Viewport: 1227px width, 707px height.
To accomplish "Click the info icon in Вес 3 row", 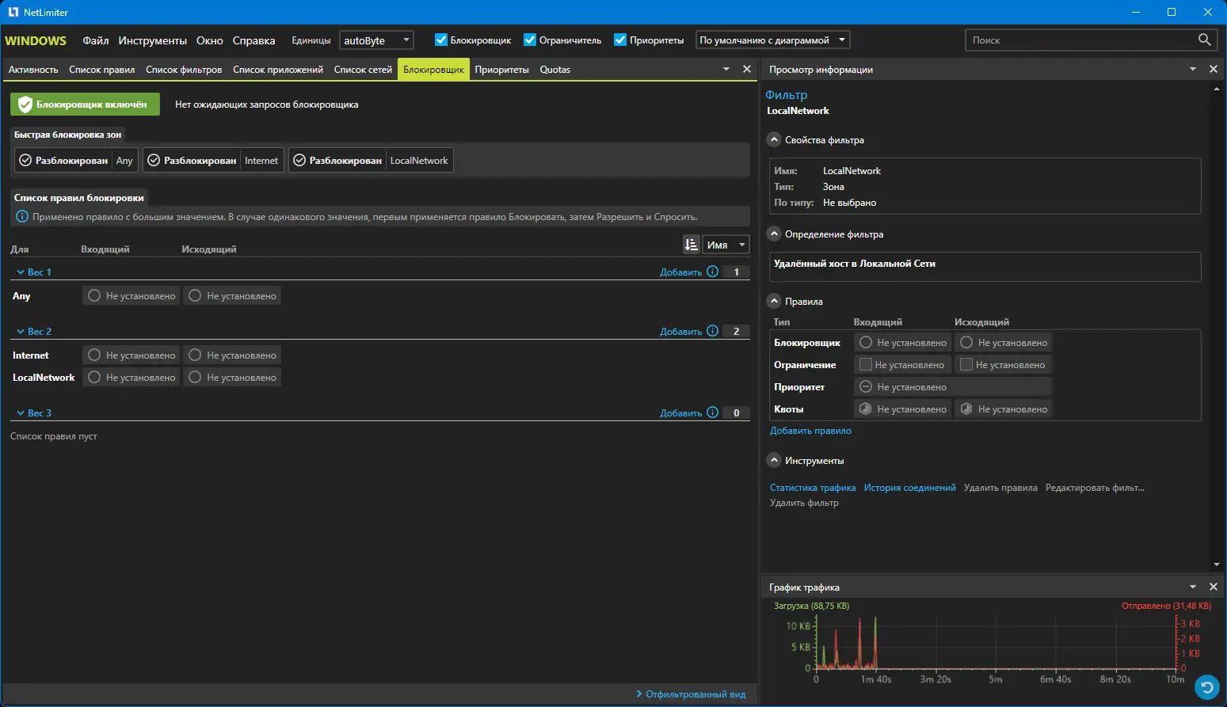I will coord(712,412).
